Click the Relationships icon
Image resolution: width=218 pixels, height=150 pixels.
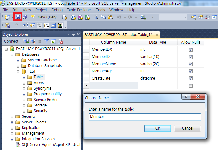(x=26, y=25)
